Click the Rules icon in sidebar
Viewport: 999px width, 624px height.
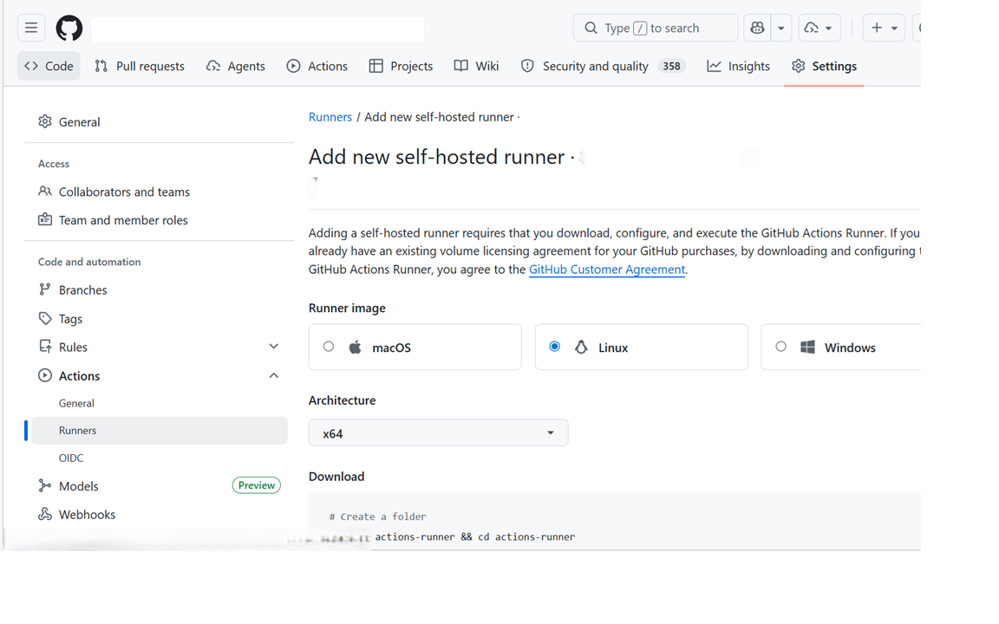coord(44,347)
